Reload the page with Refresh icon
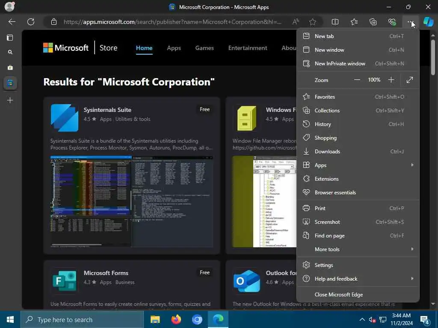 [31, 22]
